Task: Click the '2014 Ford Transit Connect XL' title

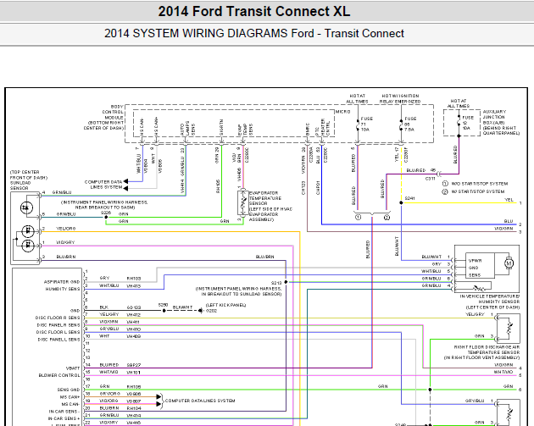Action: coord(253,12)
